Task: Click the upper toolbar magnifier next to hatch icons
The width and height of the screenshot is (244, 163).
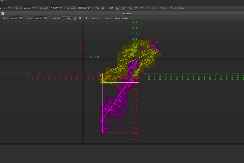Action: pyautogui.click(x=136, y=8)
